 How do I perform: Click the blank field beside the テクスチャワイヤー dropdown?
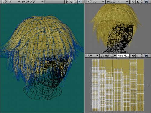point(54,2)
